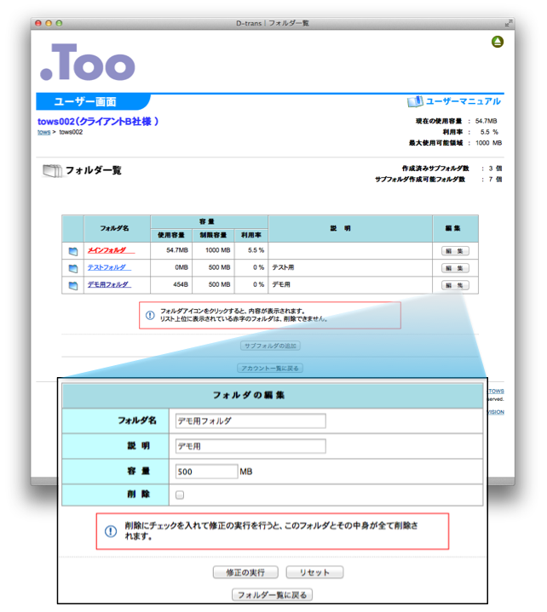Image resolution: width=547 pixels, height=612 pixels.
Task: Click the リセット button
Action: [314, 572]
